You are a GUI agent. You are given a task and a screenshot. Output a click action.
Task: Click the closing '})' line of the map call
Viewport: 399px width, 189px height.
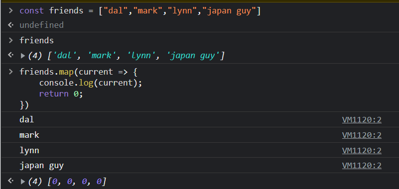24,105
